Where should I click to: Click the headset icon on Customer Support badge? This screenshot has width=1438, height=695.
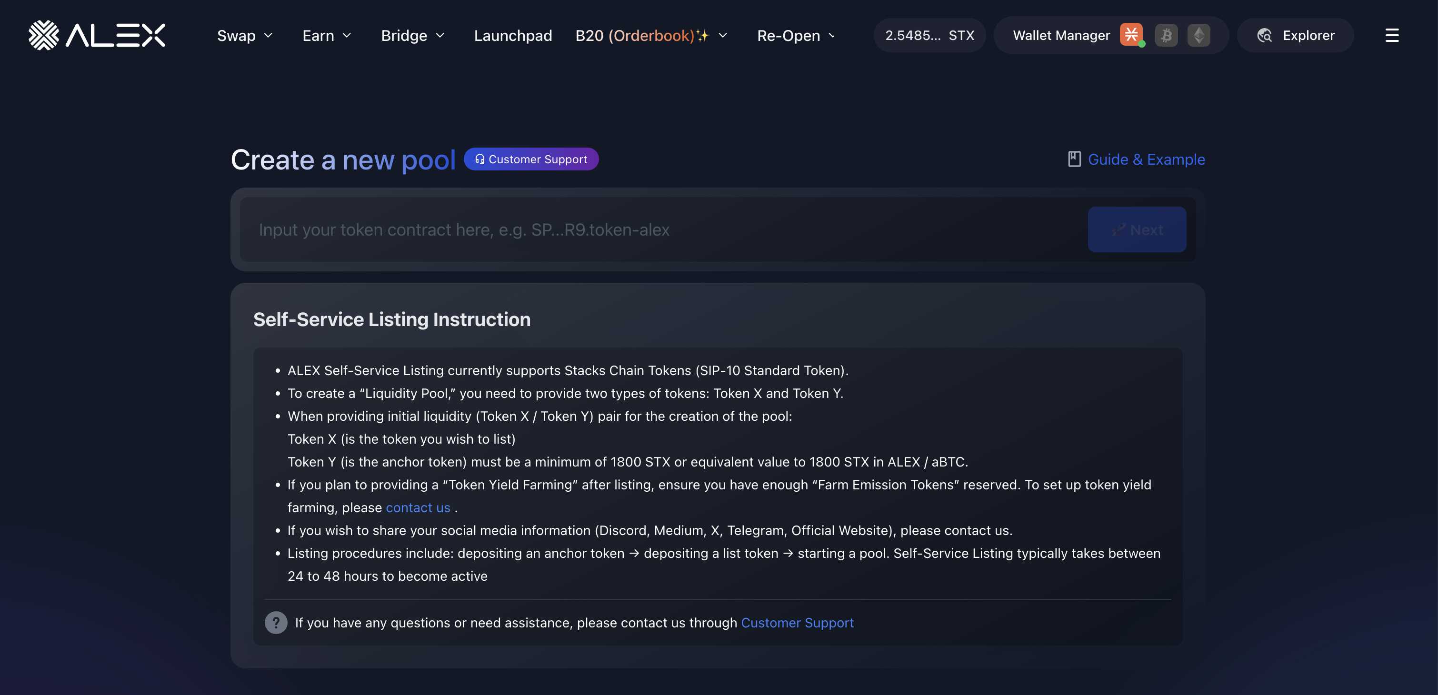(479, 159)
